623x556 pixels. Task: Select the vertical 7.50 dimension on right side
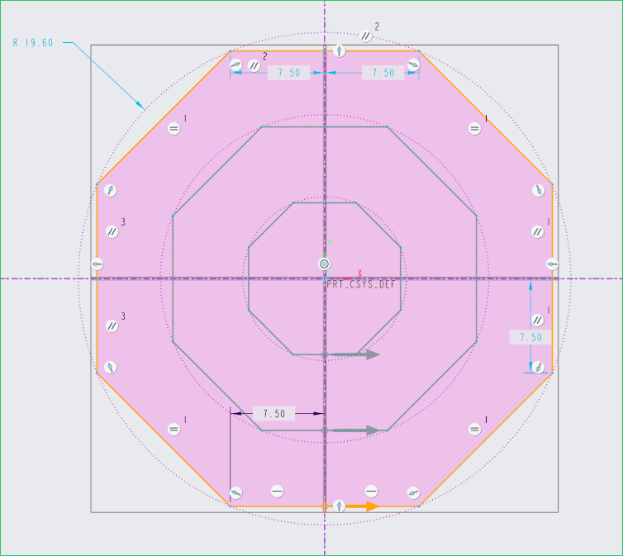coord(530,337)
